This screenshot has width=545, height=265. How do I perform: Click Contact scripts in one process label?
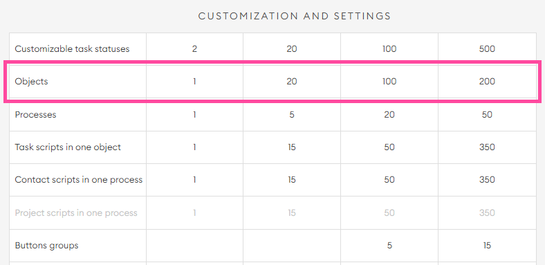[x=79, y=180]
